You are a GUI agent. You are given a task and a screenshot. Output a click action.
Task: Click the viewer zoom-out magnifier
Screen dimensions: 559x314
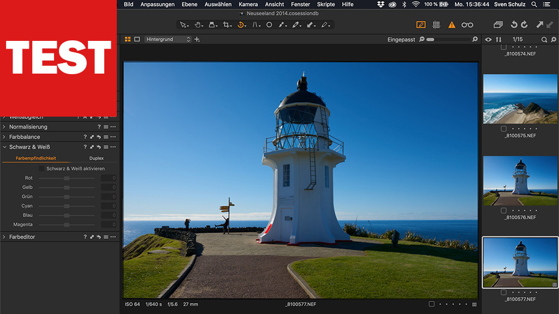point(422,39)
